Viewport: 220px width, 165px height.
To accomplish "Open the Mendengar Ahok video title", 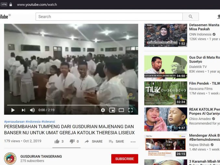I will click(x=204, y=137).
